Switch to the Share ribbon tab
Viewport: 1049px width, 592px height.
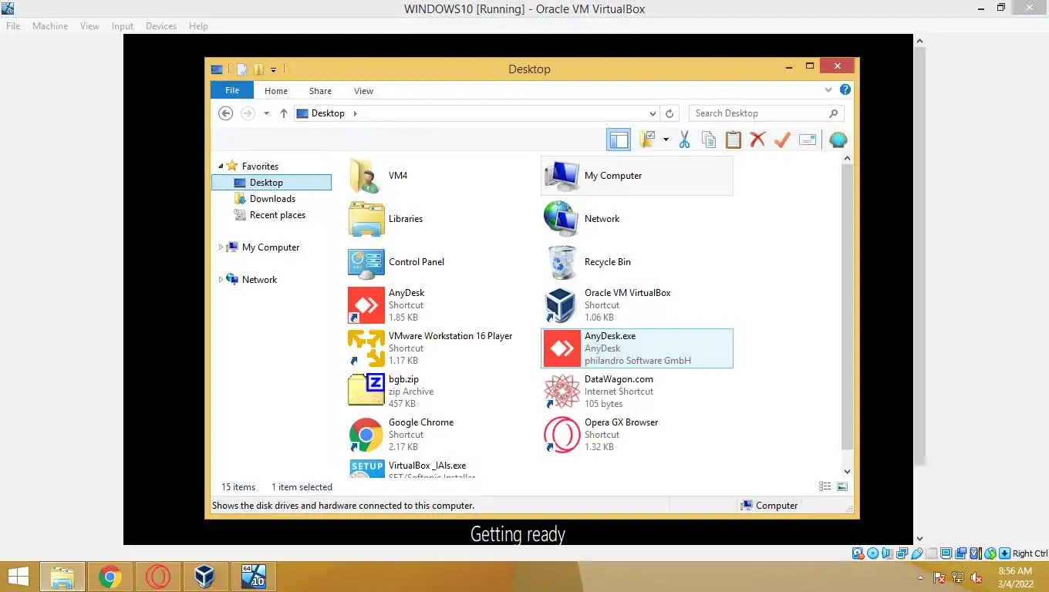coord(320,91)
